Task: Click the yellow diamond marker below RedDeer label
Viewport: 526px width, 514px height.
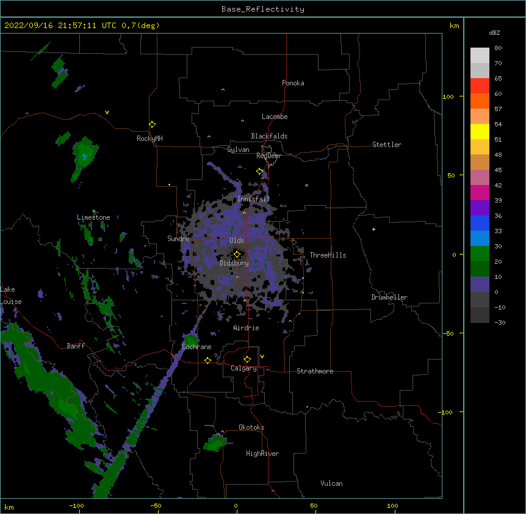Action: pyautogui.click(x=260, y=172)
